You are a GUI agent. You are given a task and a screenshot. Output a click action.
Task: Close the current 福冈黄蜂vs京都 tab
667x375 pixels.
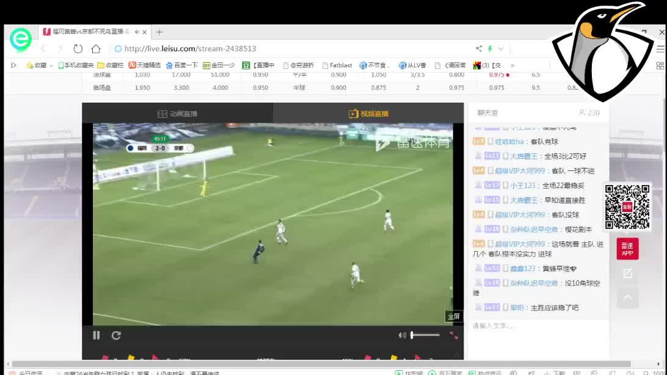(145, 32)
